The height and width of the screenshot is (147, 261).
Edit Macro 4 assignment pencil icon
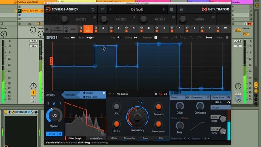[x=213, y=17]
